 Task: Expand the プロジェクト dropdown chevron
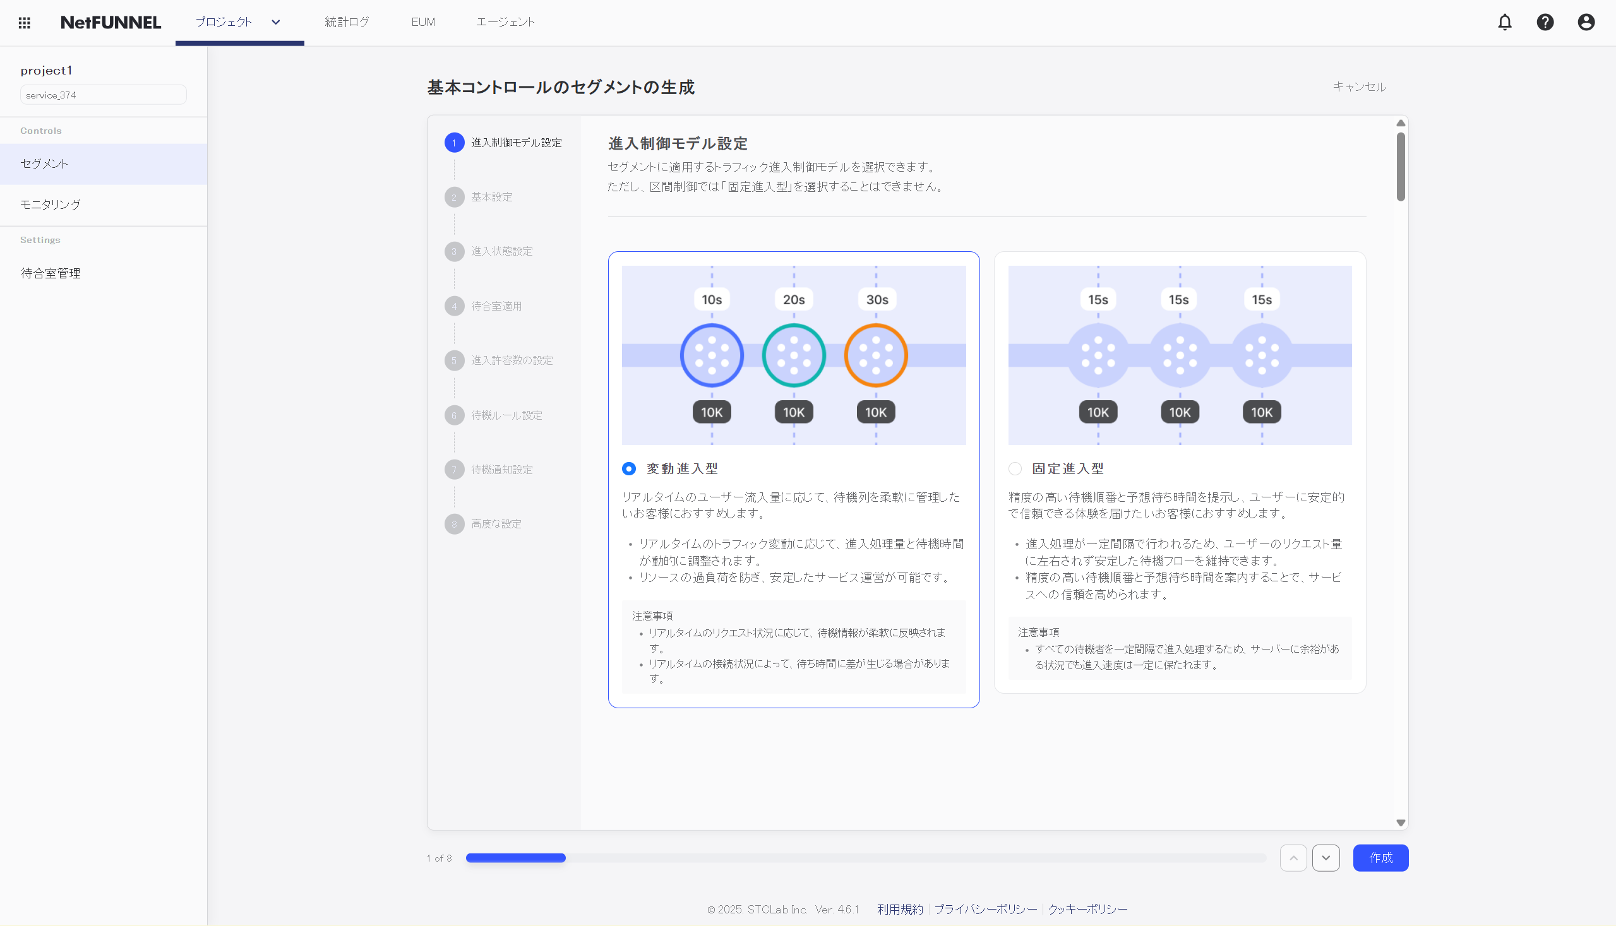pos(276,22)
